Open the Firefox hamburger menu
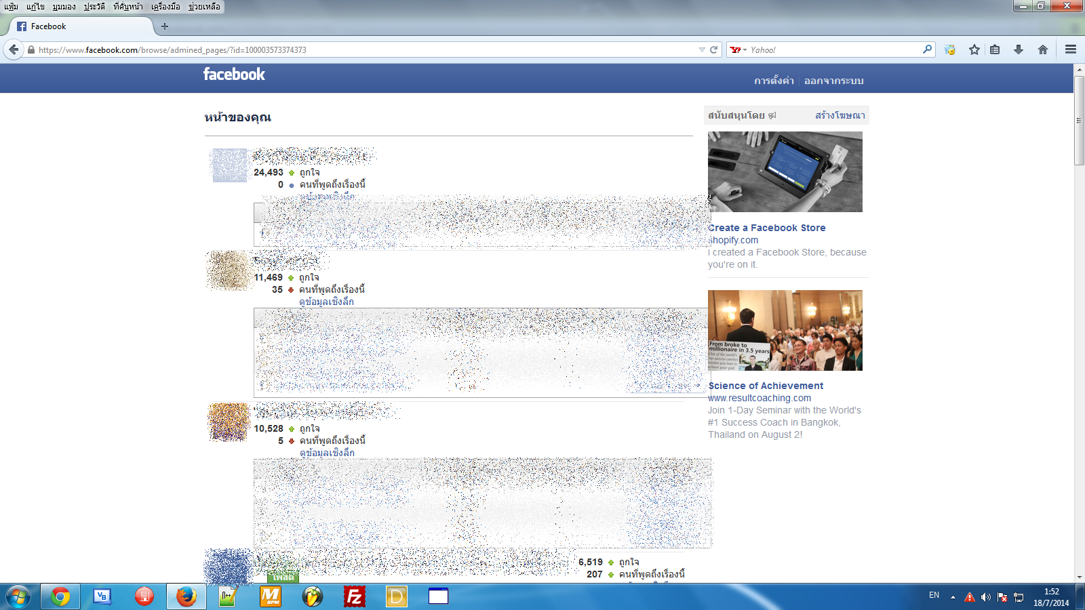This screenshot has width=1085, height=610. coord(1071,49)
